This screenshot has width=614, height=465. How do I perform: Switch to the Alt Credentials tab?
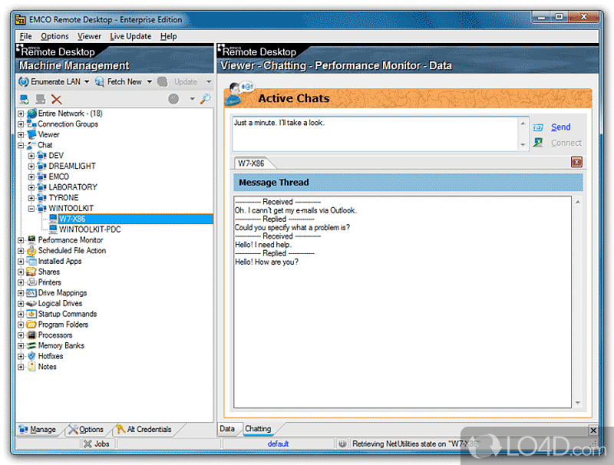click(144, 430)
